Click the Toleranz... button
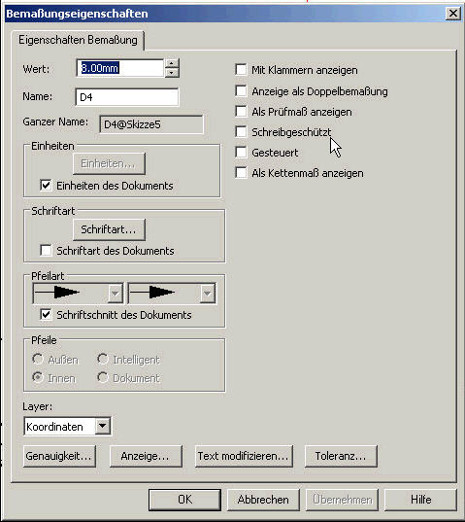Screen dimensions: 465x522 pos(341,456)
